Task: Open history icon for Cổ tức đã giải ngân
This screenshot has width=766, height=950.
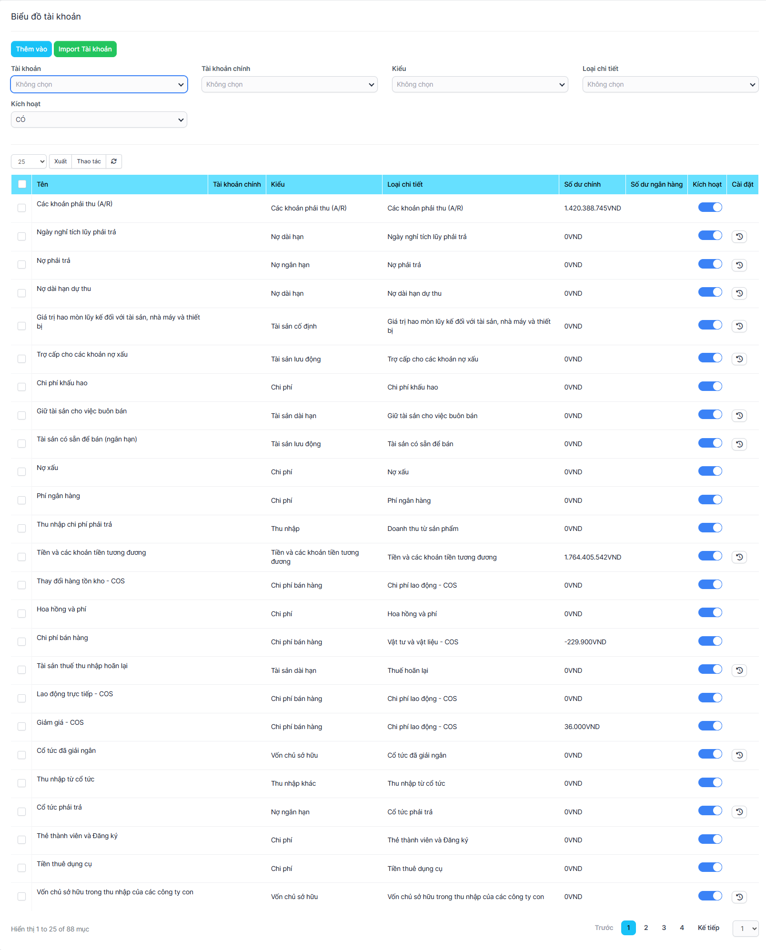Action: (x=739, y=755)
